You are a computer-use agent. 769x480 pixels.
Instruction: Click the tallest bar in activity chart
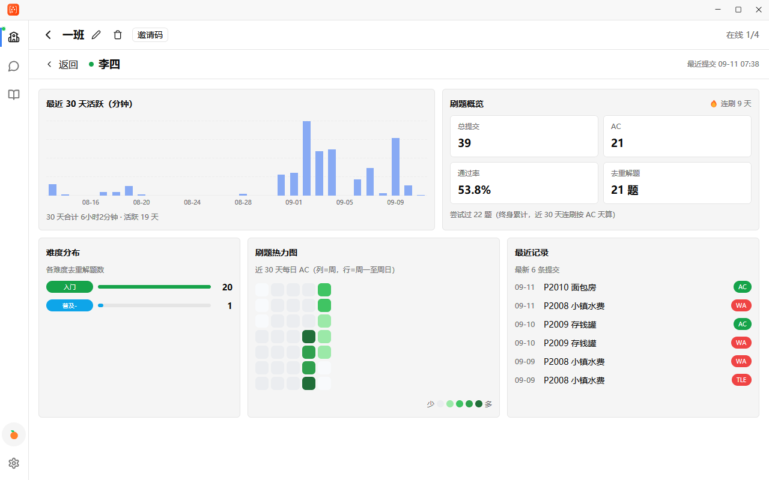(306, 158)
